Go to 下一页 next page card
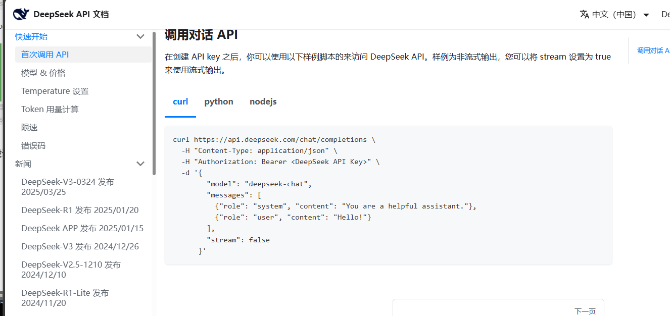The image size is (670, 316). (498, 308)
